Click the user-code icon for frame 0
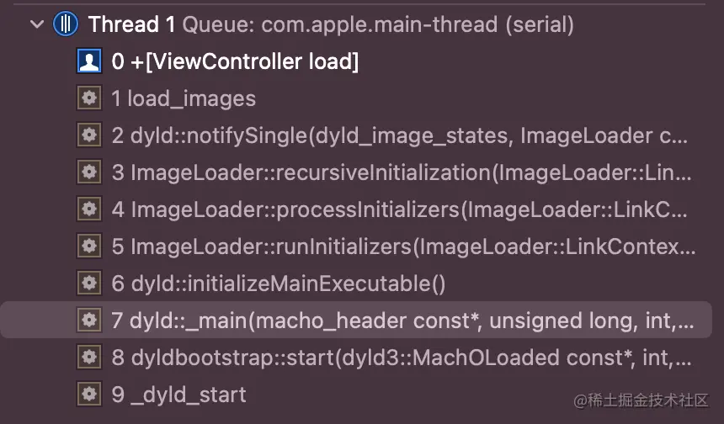 click(x=88, y=61)
